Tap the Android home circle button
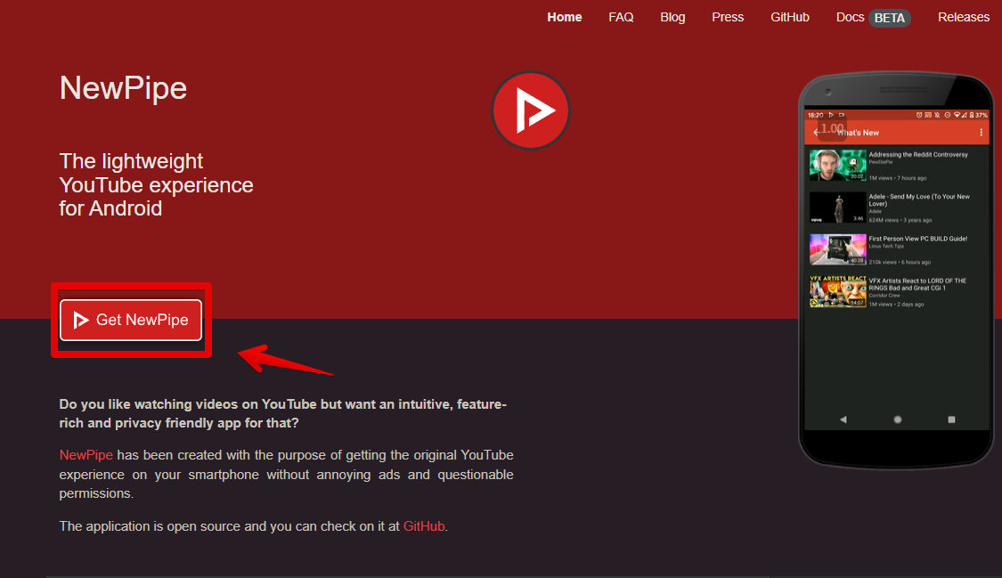This screenshot has height=578, width=1002. 897,419
